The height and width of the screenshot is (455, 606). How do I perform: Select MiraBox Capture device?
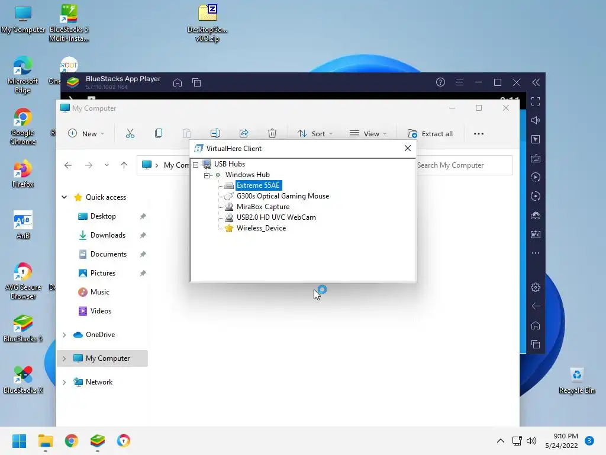tap(263, 207)
